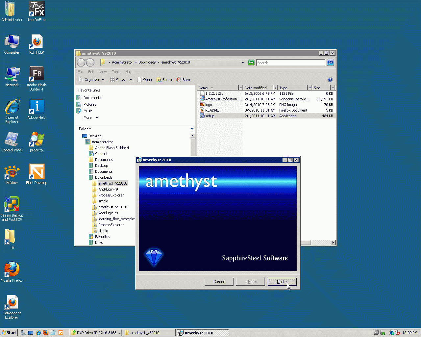
Task: Select the XnView desktop icon
Action: pyautogui.click(x=12, y=174)
